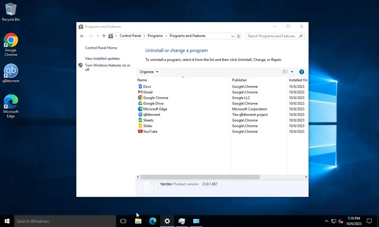The image size is (379, 227).
Task: Click the Programs breadcrumb segment
Action: 155,36
